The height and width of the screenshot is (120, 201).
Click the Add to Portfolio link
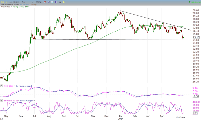pyautogui.click(x=25, y=5)
